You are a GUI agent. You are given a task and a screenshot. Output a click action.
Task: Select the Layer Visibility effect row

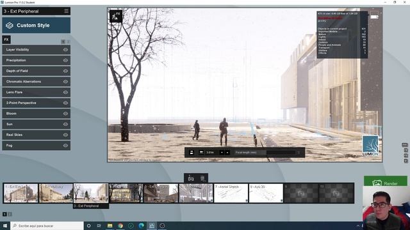click(37, 50)
